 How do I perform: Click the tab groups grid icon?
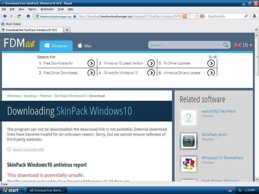click(x=256, y=30)
